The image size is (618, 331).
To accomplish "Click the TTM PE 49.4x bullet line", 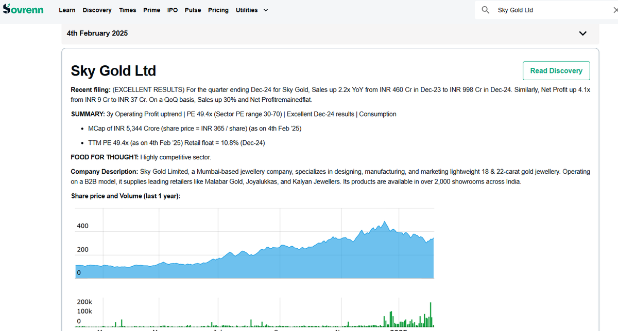I will tap(177, 143).
